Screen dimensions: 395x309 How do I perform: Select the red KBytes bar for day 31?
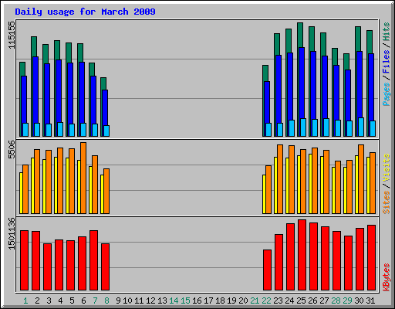click(371, 258)
